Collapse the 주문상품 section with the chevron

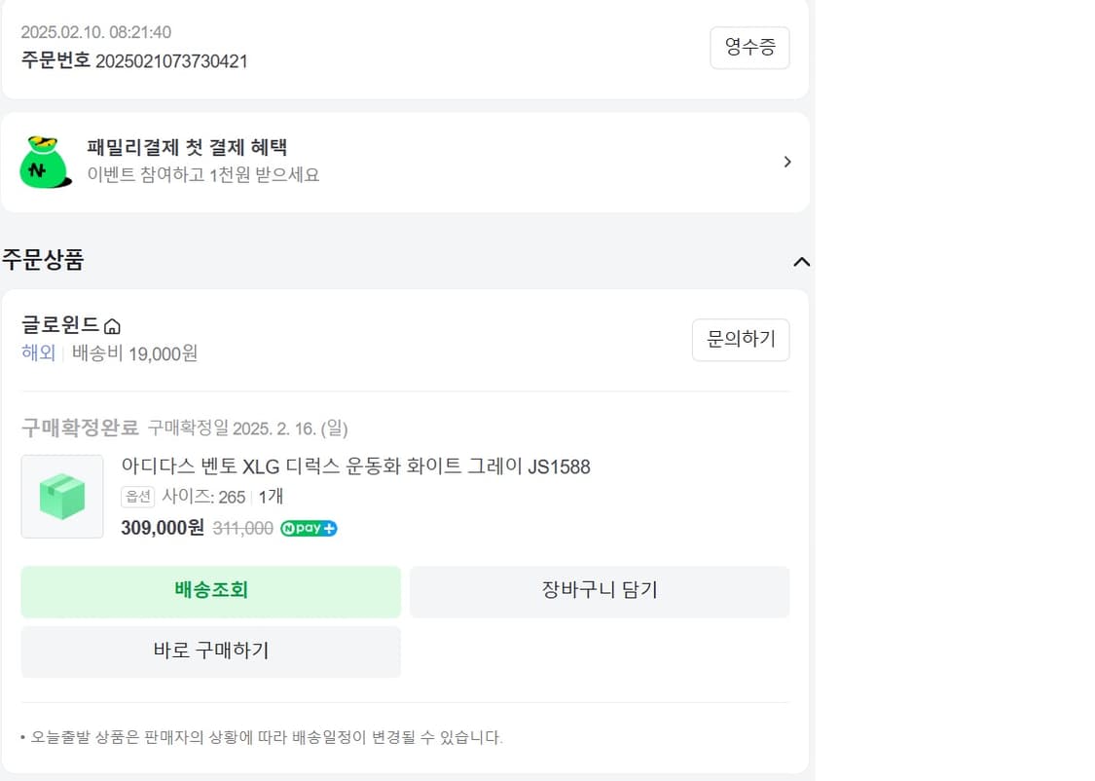802,262
